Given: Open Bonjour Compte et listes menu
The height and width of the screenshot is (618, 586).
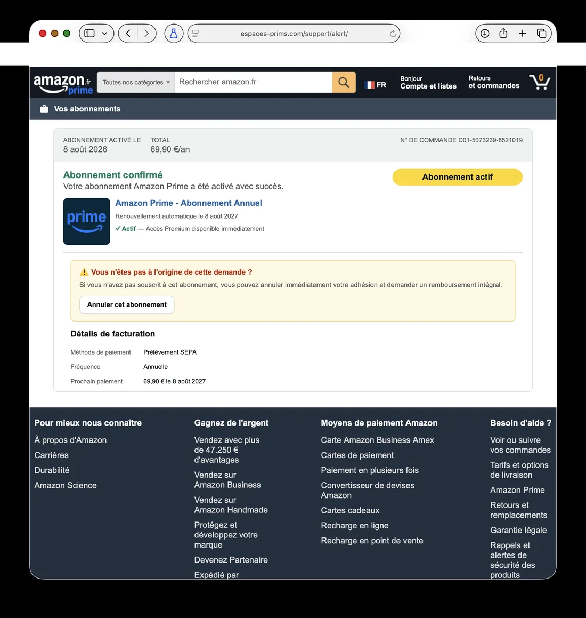Looking at the screenshot, I should click(428, 82).
